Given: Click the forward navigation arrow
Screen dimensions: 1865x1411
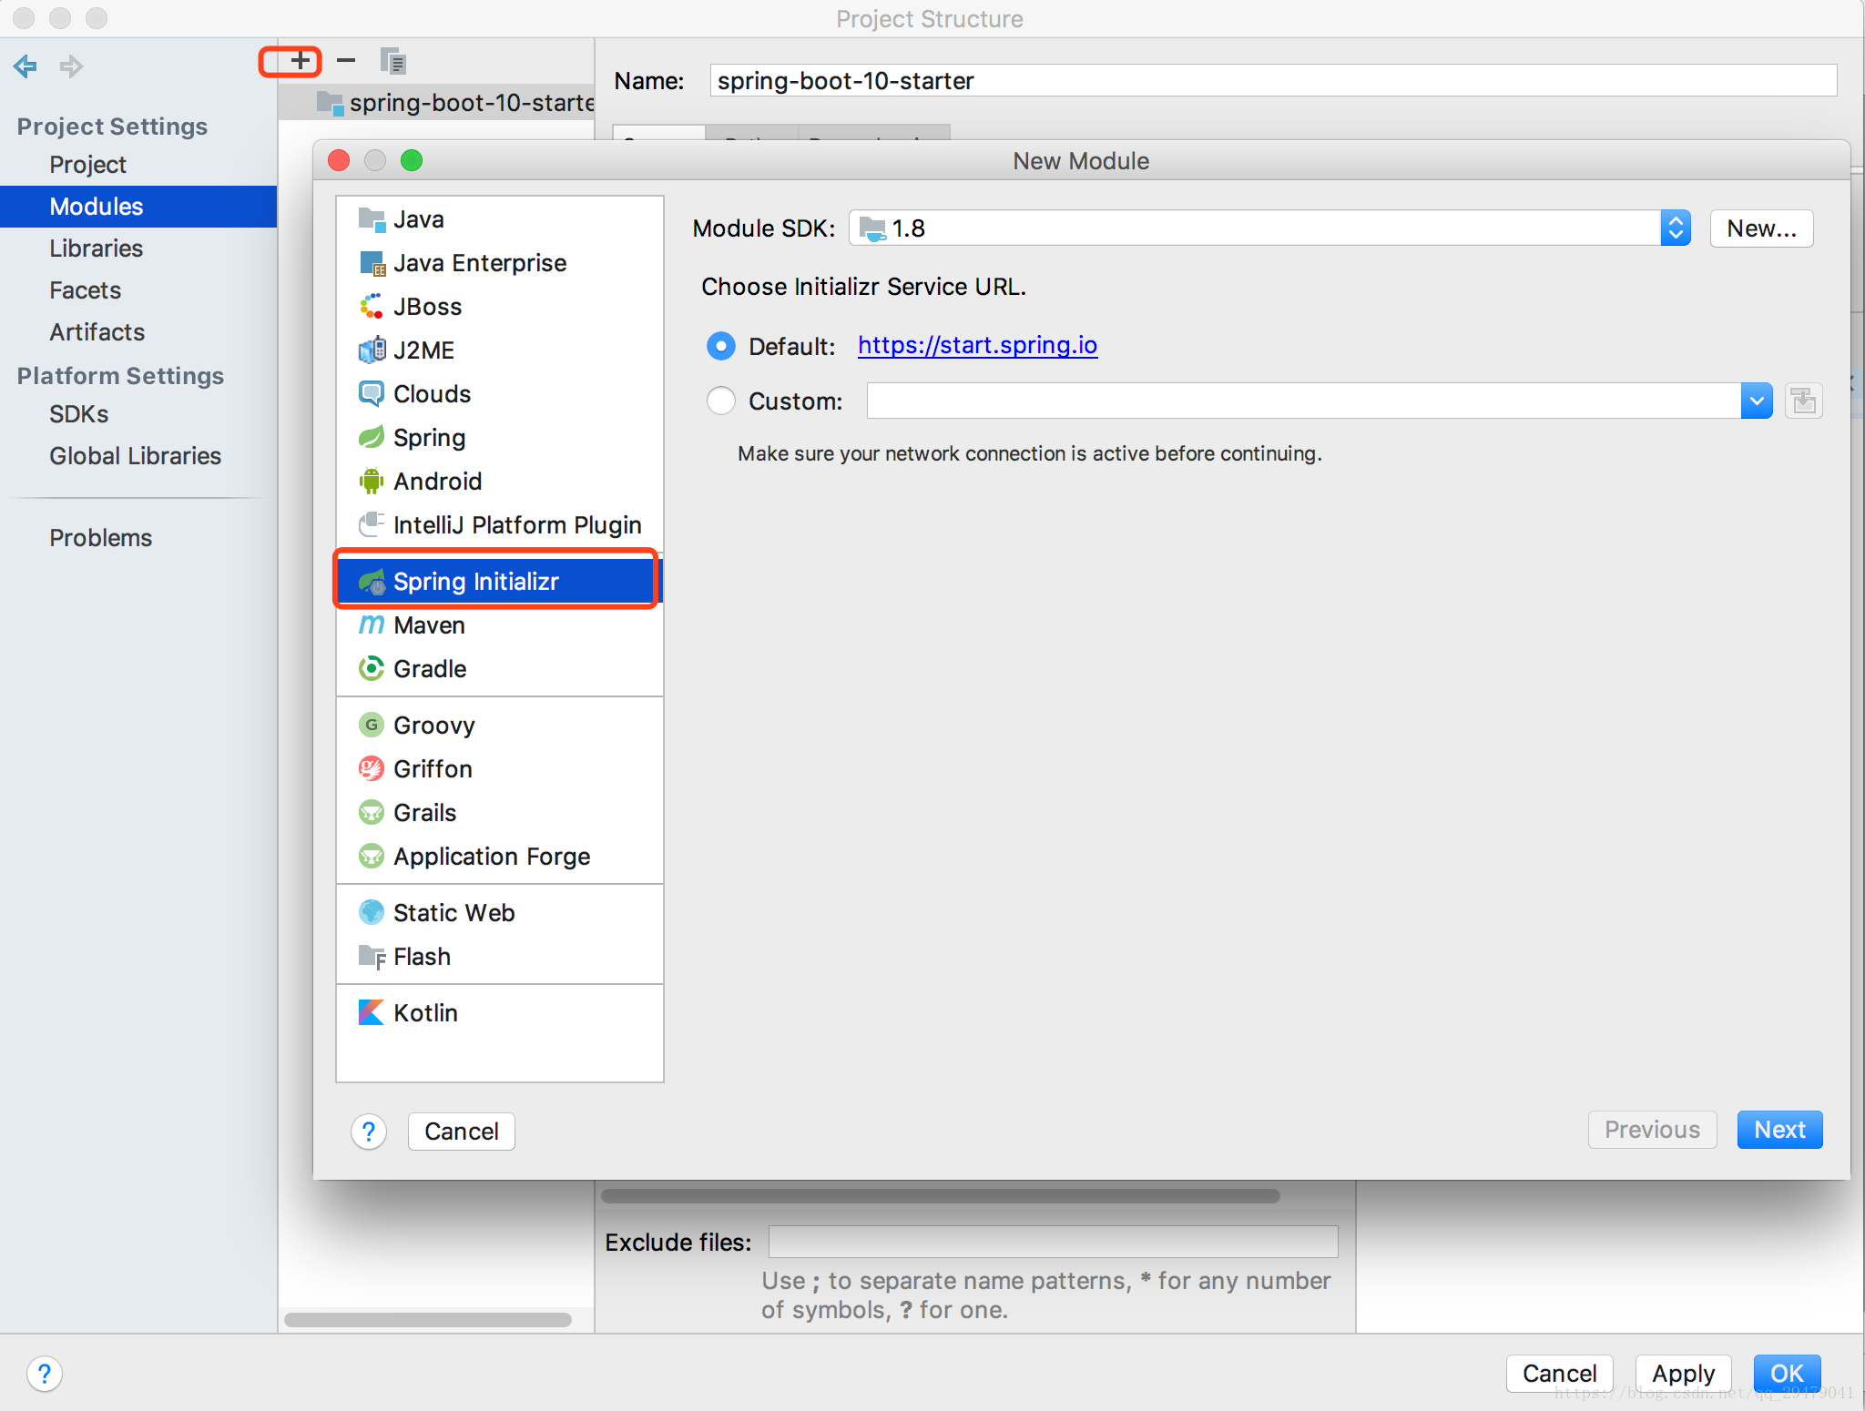Looking at the screenshot, I should (x=71, y=66).
